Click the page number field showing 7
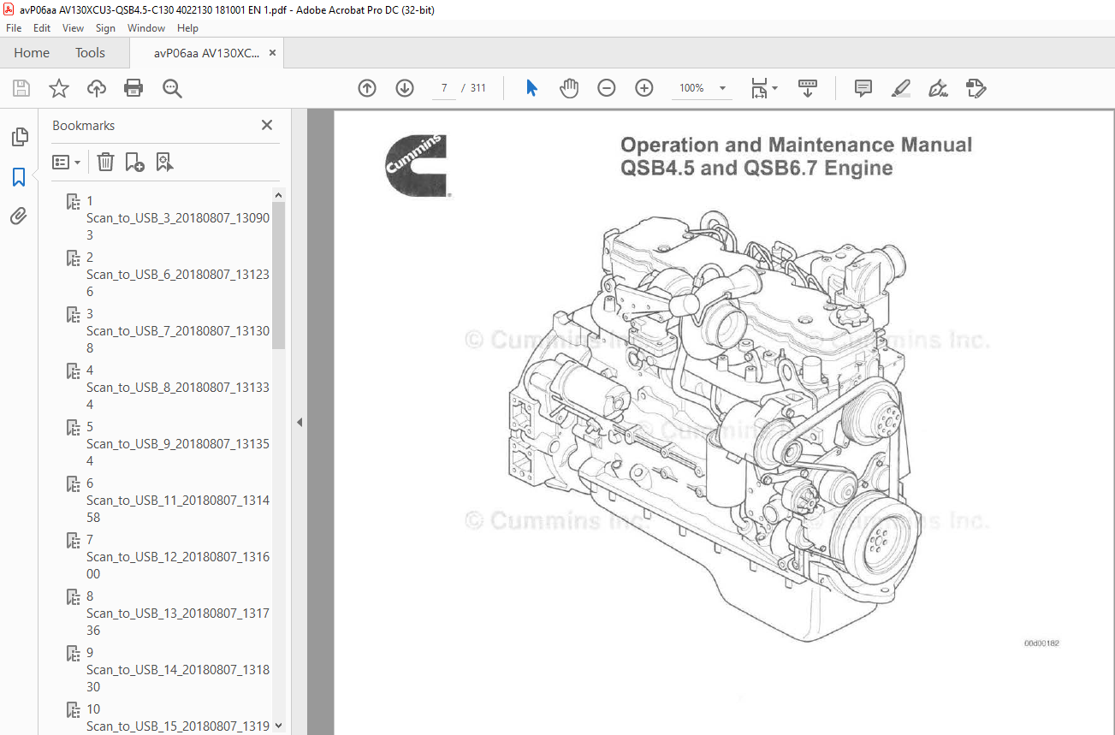The width and height of the screenshot is (1115, 735). pos(443,88)
